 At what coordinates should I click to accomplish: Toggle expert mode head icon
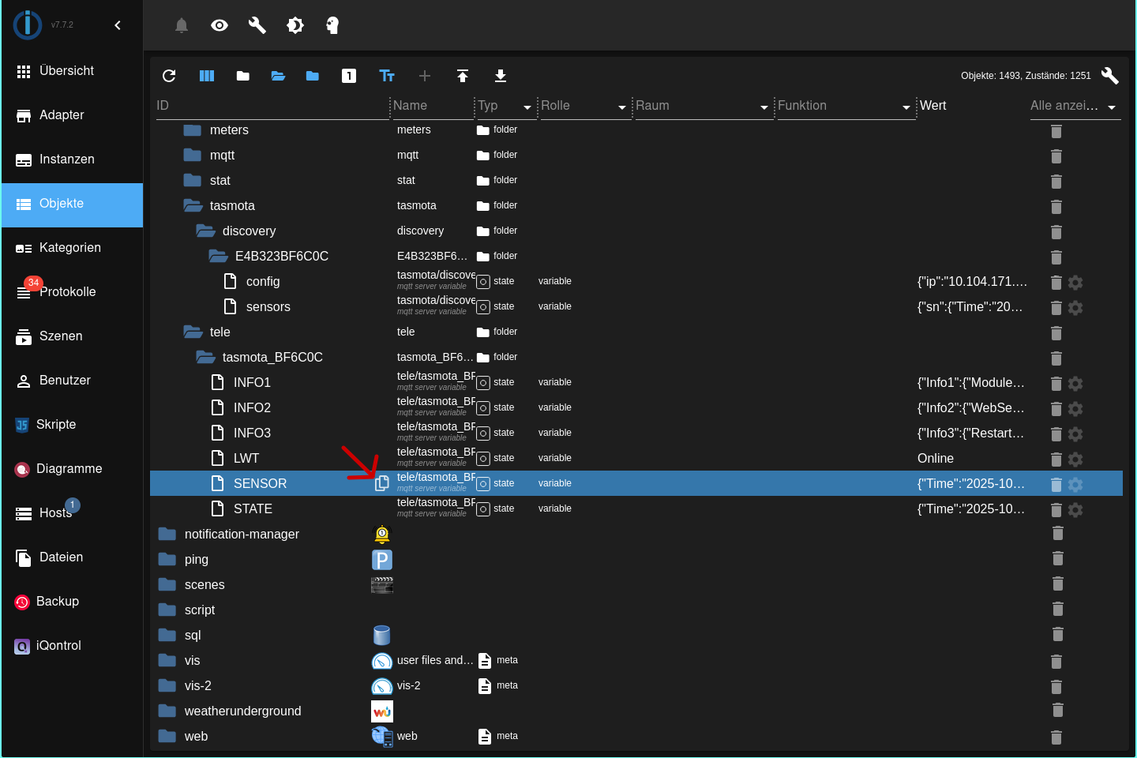[x=332, y=25]
